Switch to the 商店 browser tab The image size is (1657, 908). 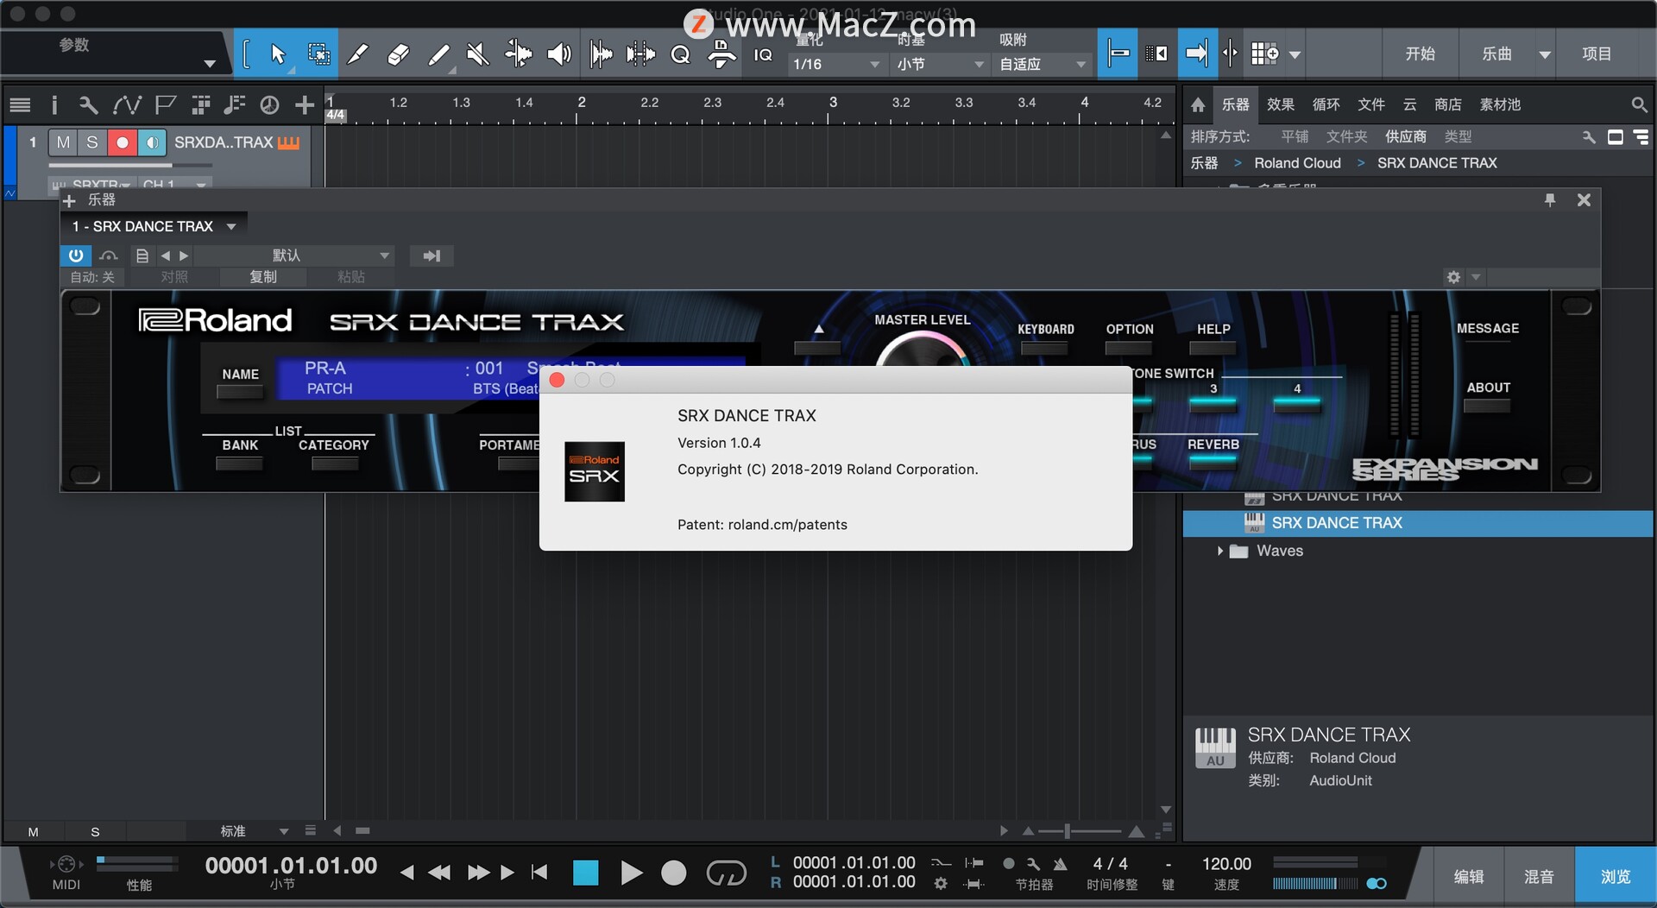click(x=1447, y=104)
